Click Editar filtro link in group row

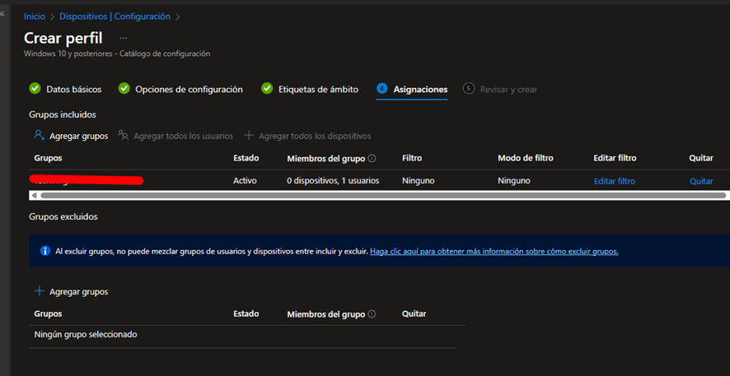[x=614, y=181]
